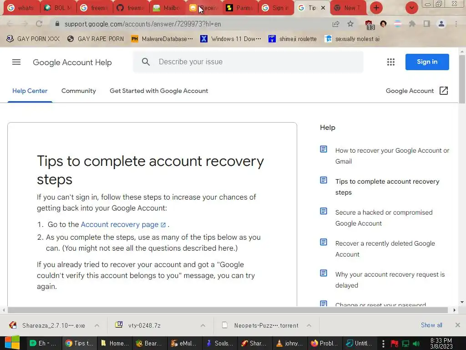Open 'Secure a hacked or compromised Google Account'
Screen dimensions: 466x350
(384, 218)
